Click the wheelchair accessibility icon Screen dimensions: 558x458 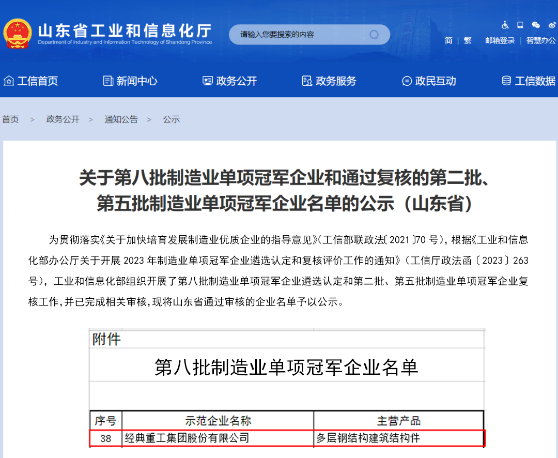click(505, 25)
